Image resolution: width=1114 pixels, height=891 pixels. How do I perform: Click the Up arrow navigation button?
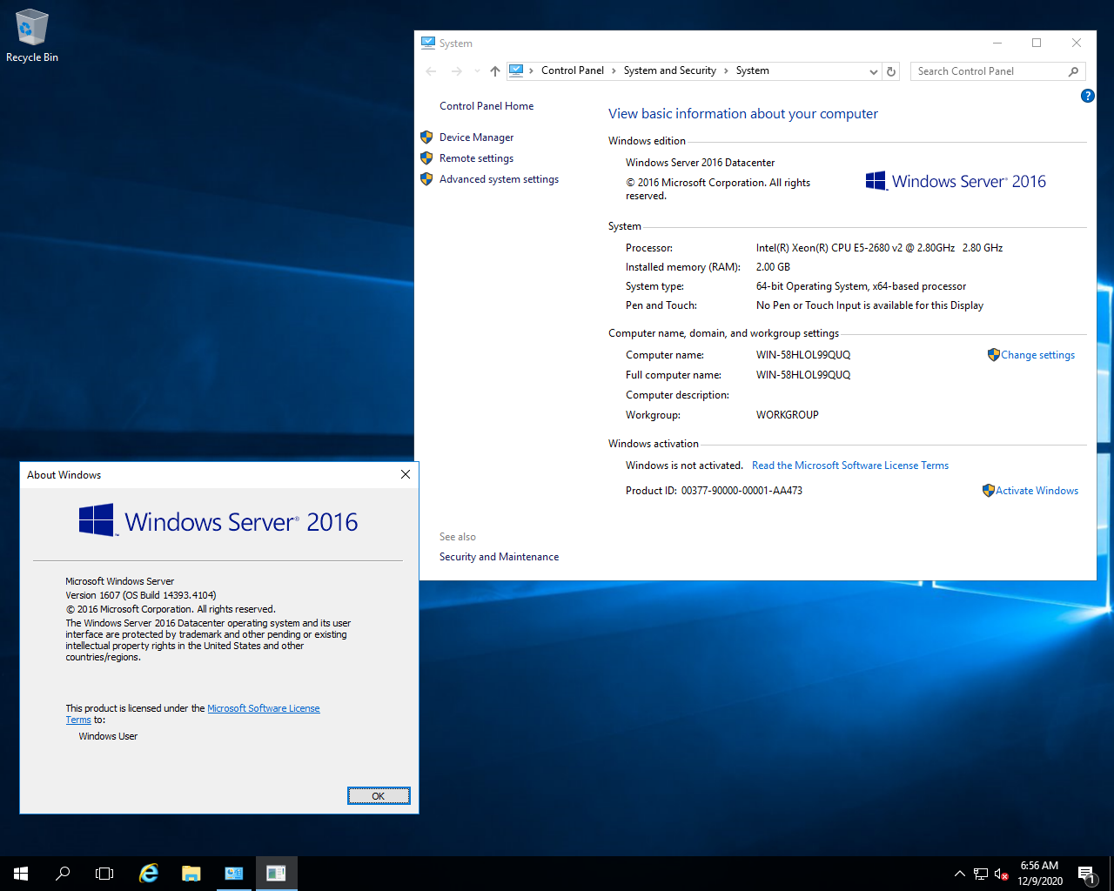(495, 71)
